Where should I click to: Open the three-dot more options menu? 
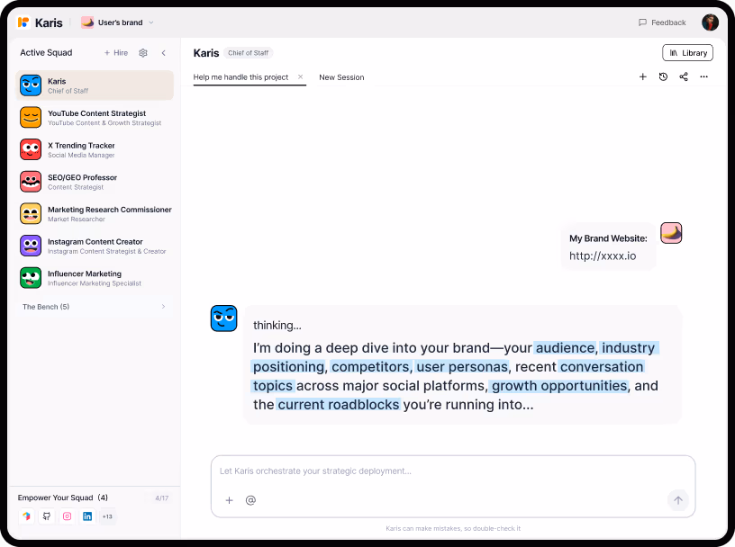(704, 77)
